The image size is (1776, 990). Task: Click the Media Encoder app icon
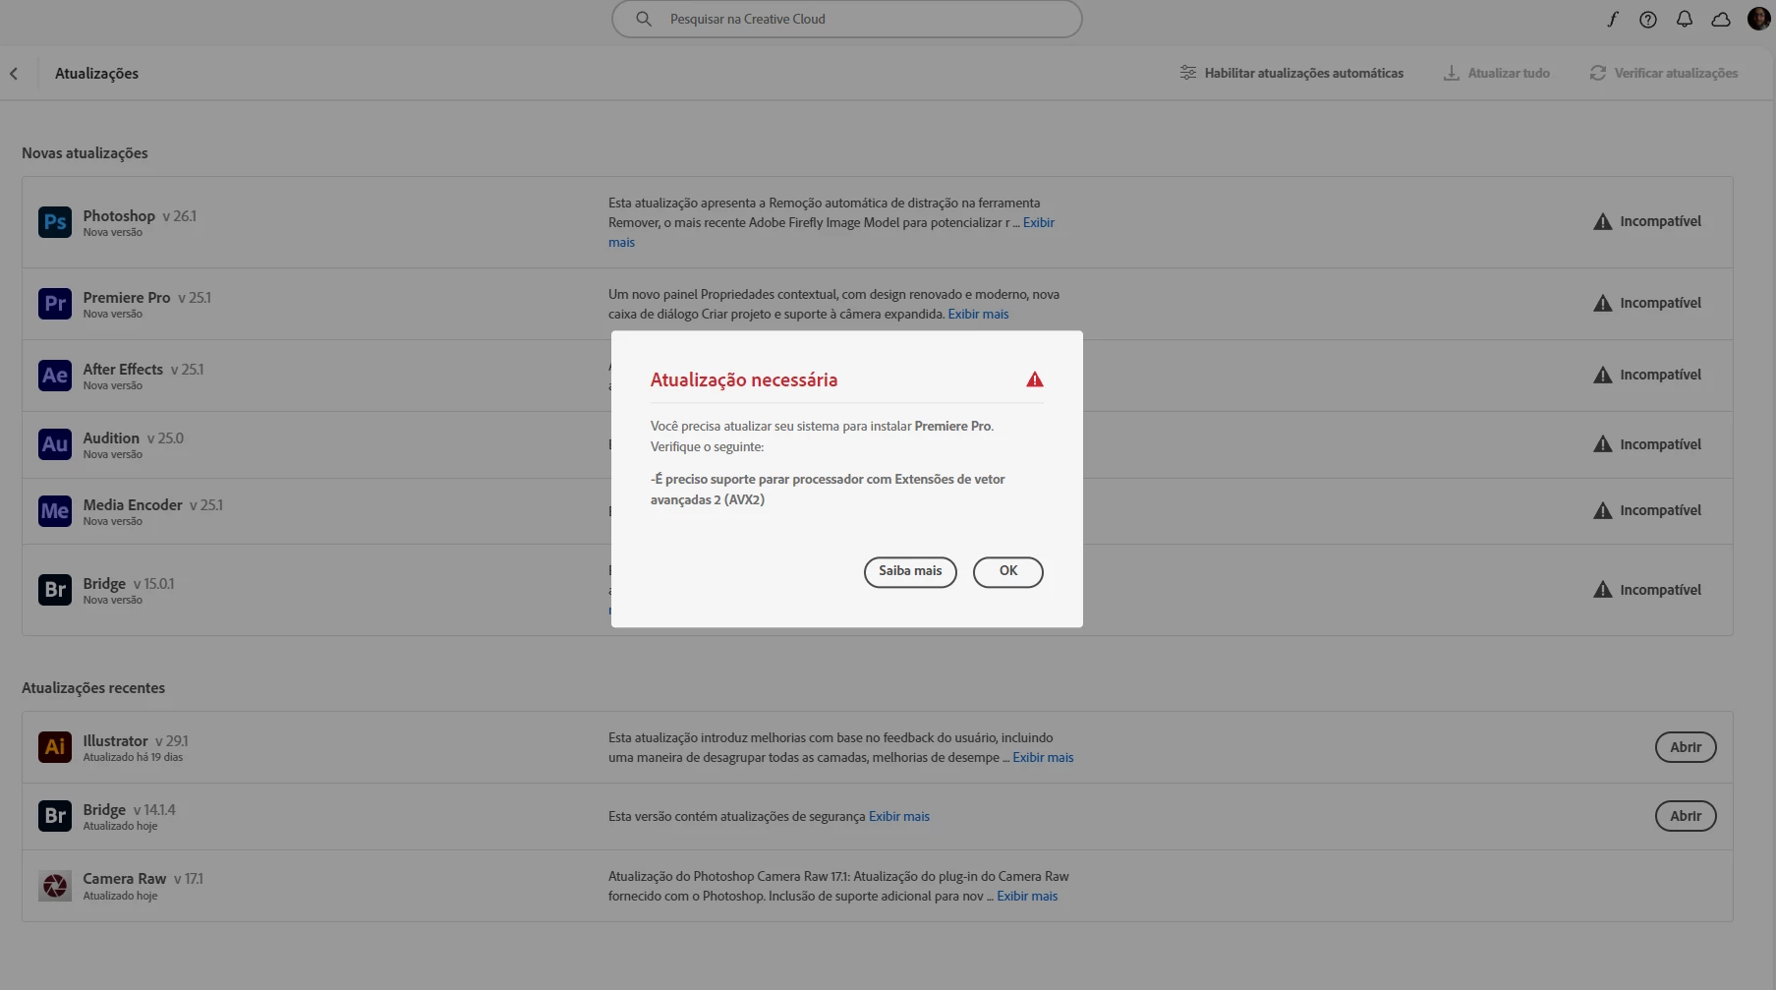tap(55, 511)
